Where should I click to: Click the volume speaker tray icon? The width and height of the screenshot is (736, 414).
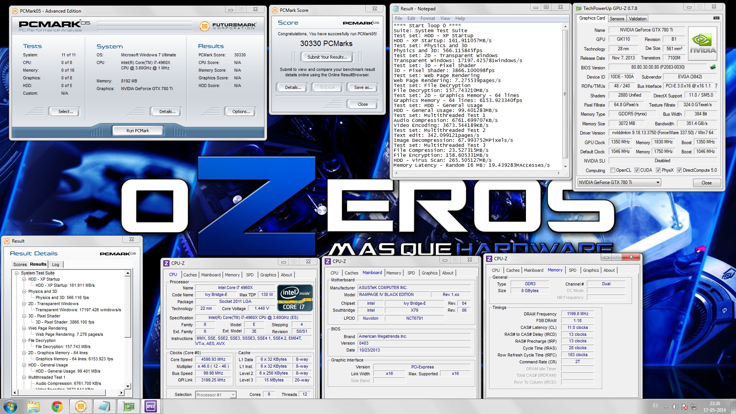coord(675,406)
